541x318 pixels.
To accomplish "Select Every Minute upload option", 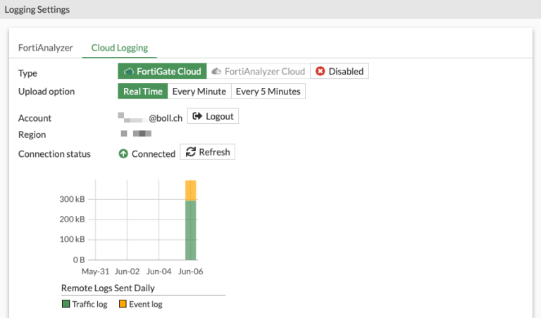I will (x=199, y=91).
